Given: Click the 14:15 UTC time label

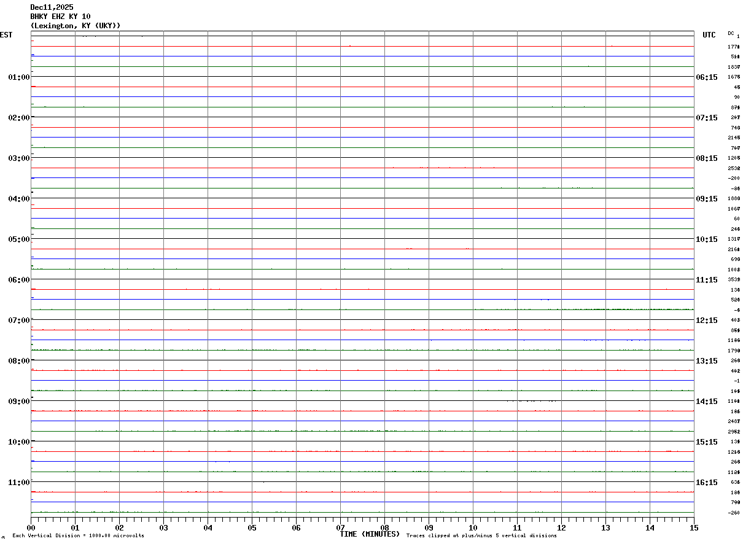Looking at the screenshot, I should pyautogui.click(x=707, y=402).
